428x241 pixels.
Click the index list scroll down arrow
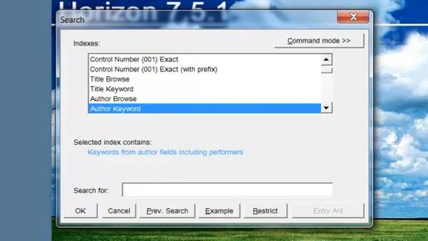(326, 108)
